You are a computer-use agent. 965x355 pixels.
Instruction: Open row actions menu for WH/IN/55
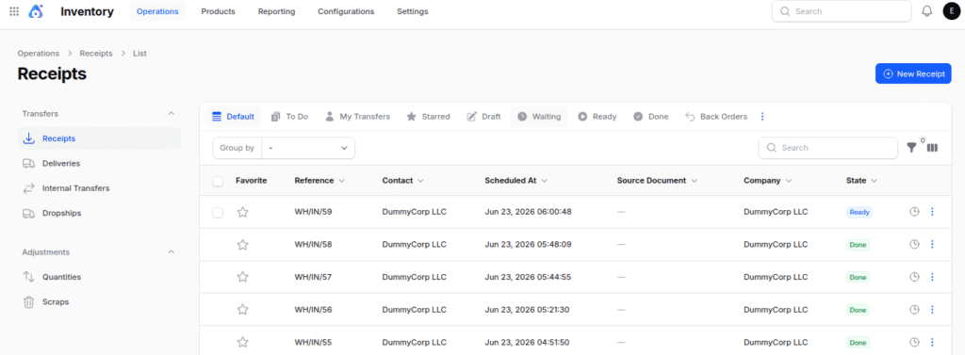(932, 342)
